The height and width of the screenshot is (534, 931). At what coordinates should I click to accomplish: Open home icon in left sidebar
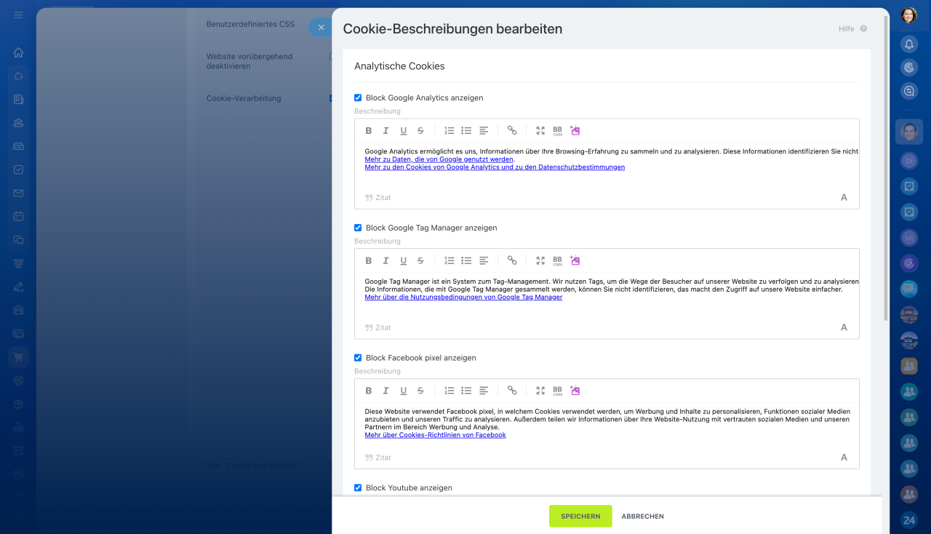pos(18,52)
